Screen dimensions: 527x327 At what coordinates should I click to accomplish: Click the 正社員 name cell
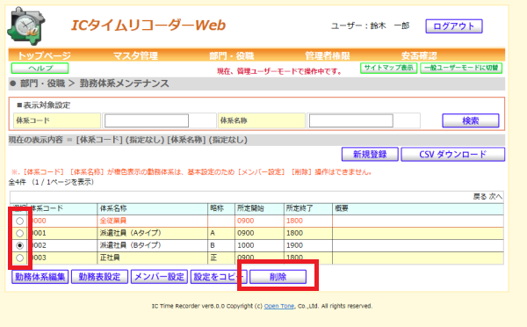(x=153, y=258)
